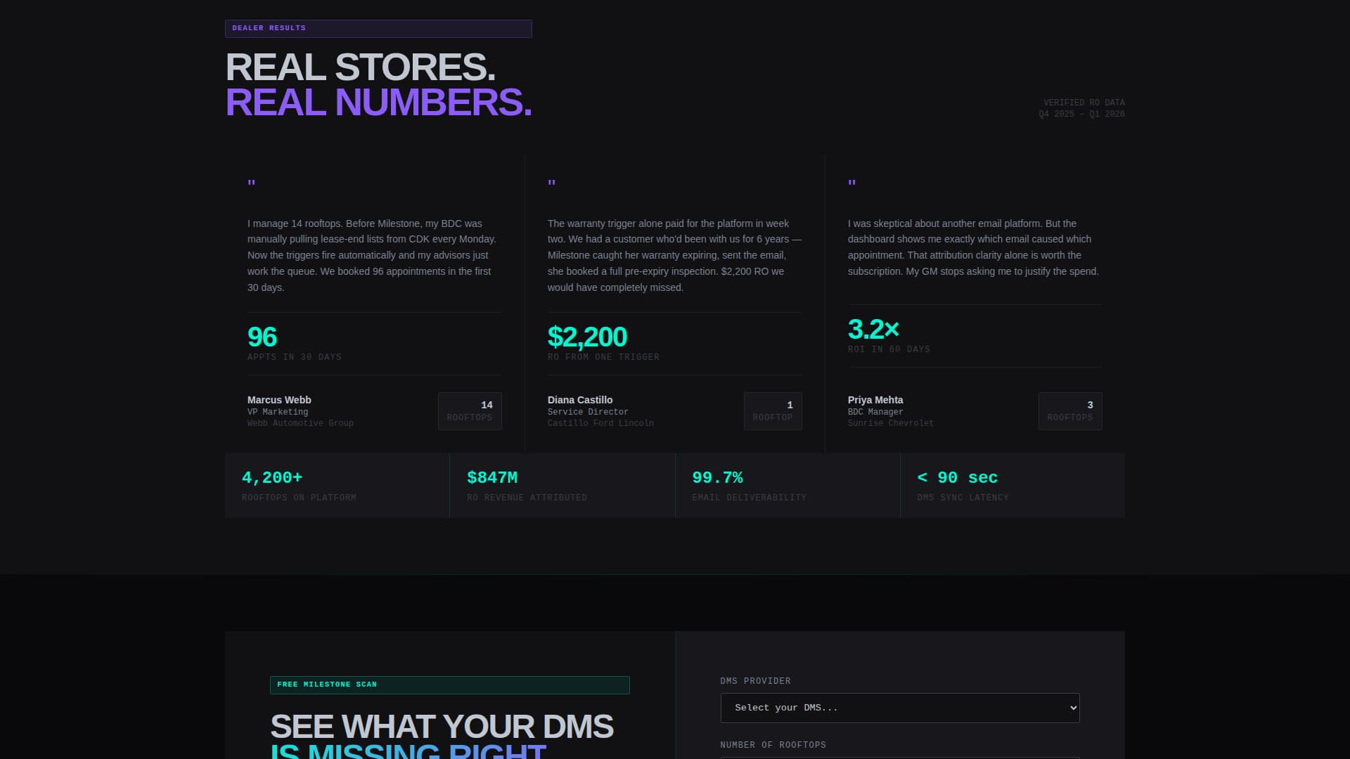This screenshot has height=759, width=1350.
Task: Click the "APPTS IN 30 DAYS" label
Action: 295,358
